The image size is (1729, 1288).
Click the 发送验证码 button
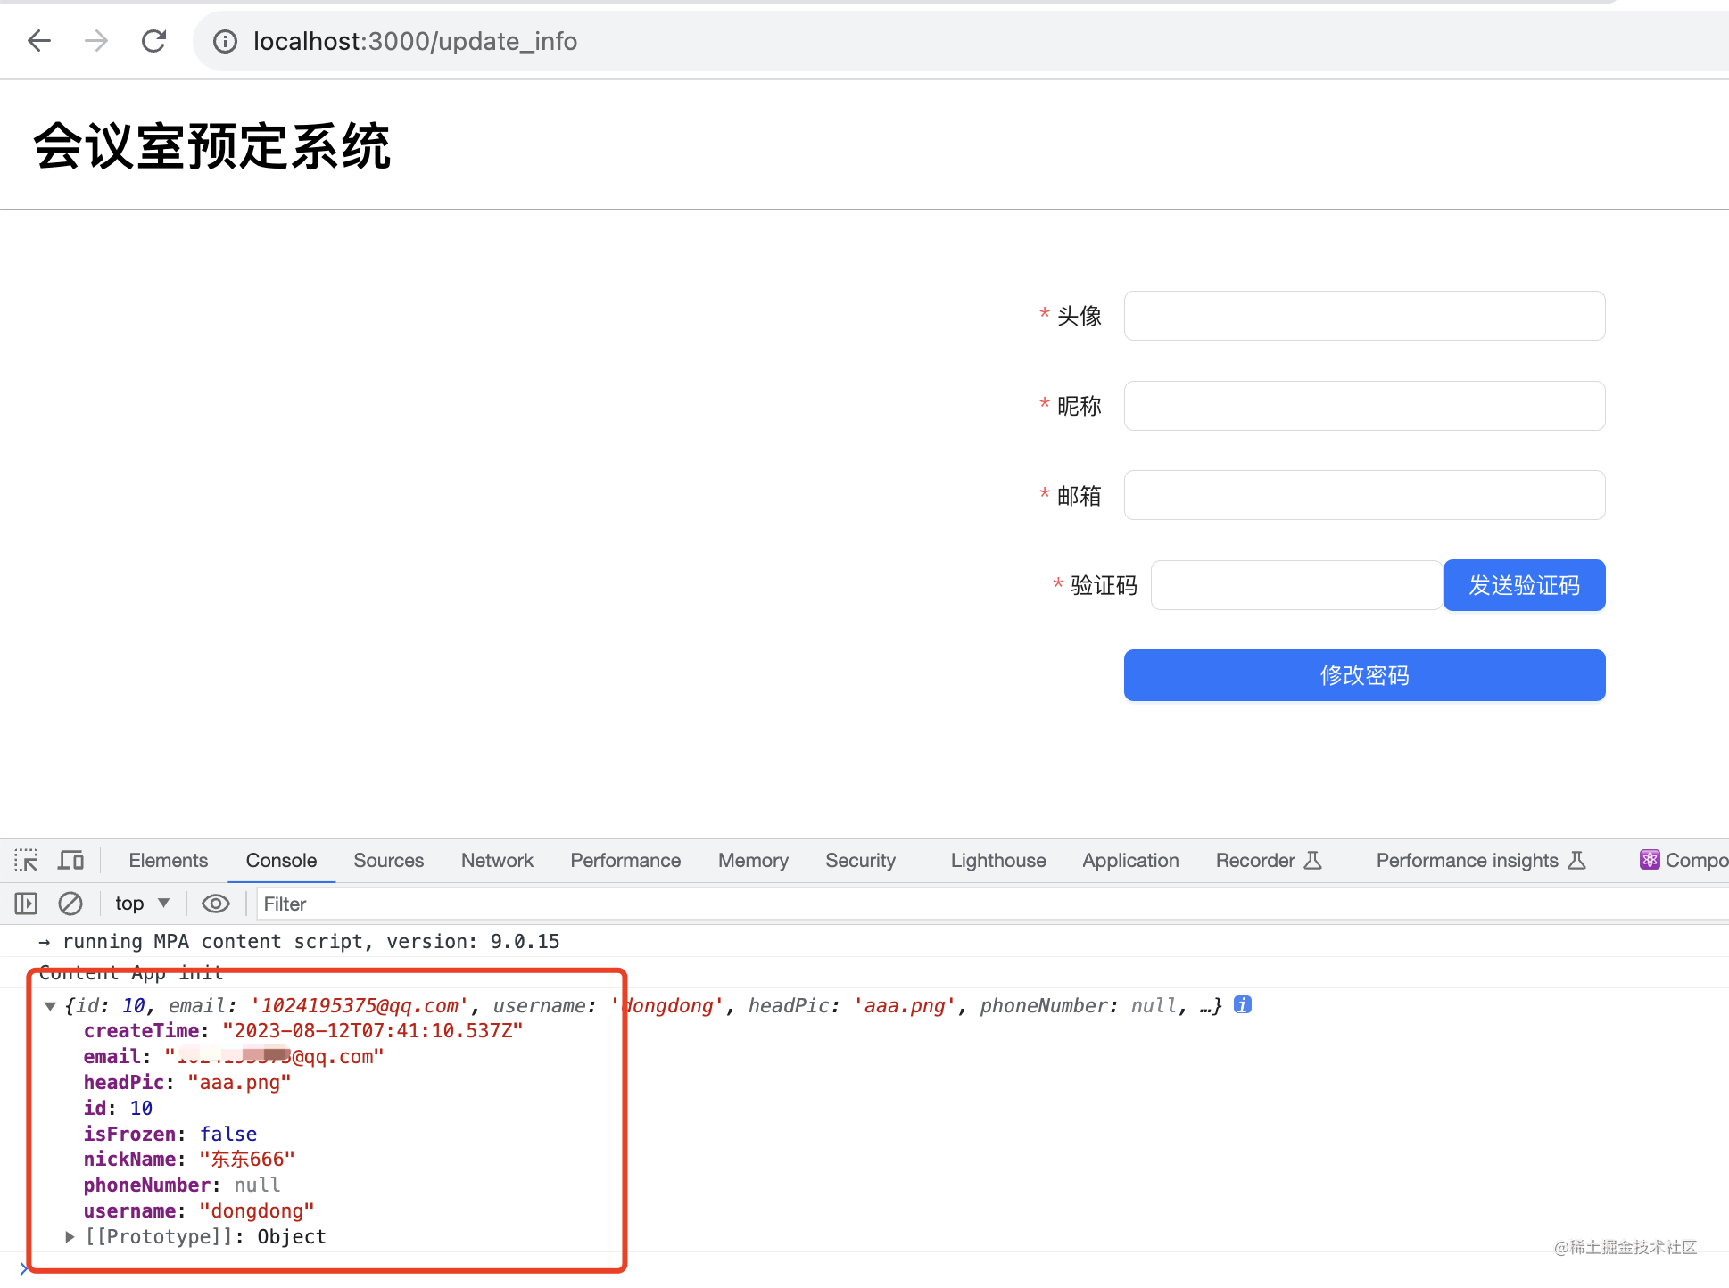pyautogui.click(x=1524, y=585)
